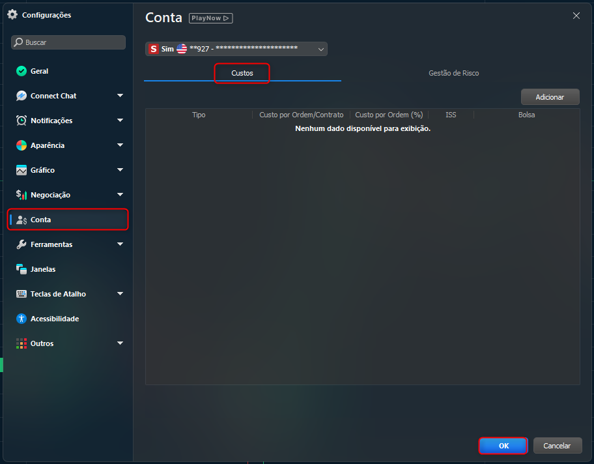
Task: Close the Configurações dialog with X
Action: coord(576,16)
